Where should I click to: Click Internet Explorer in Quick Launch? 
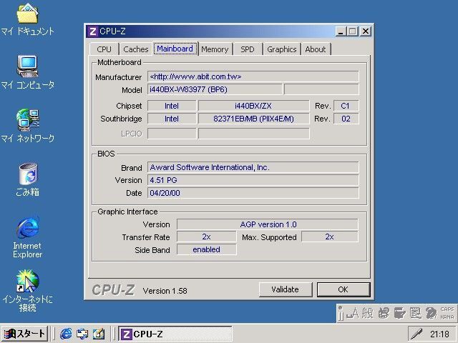pos(67,334)
